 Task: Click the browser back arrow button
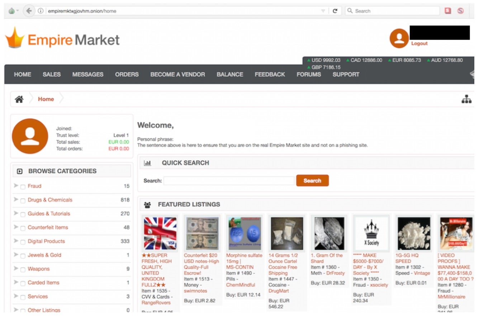[x=29, y=11]
